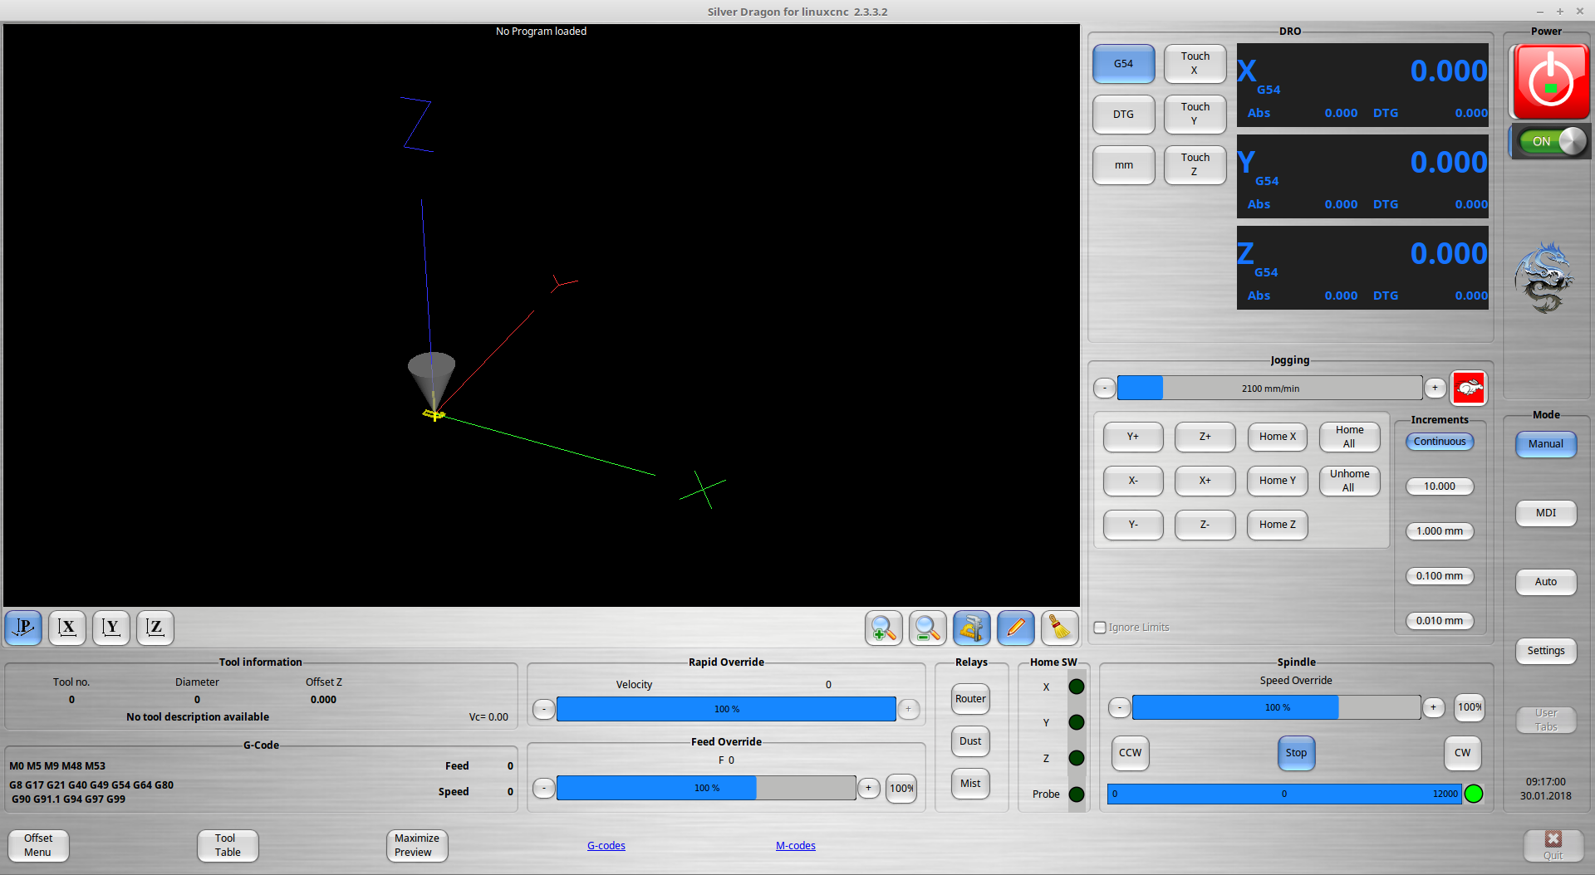Image resolution: width=1595 pixels, height=875 pixels.
Task: Open the Tool Table
Action: coord(228,845)
